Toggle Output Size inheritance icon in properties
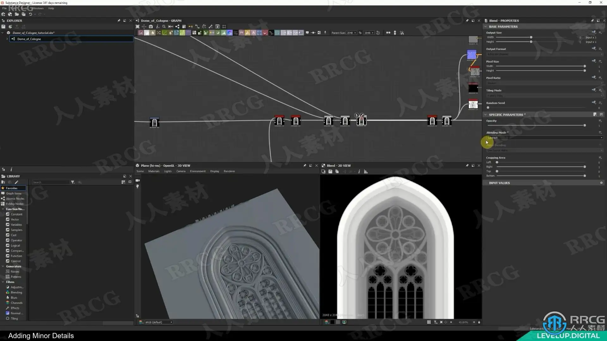Viewport: 607px width, 341px height. (594, 32)
